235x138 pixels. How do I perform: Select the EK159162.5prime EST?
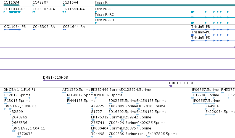click(151, 112)
